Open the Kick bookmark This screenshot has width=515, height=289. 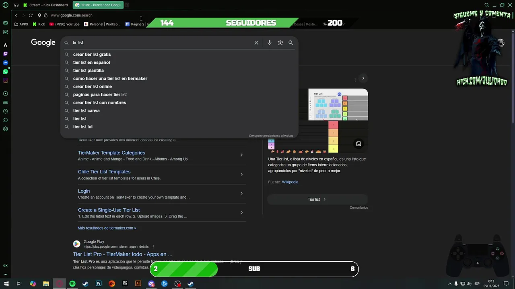click(x=39, y=24)
